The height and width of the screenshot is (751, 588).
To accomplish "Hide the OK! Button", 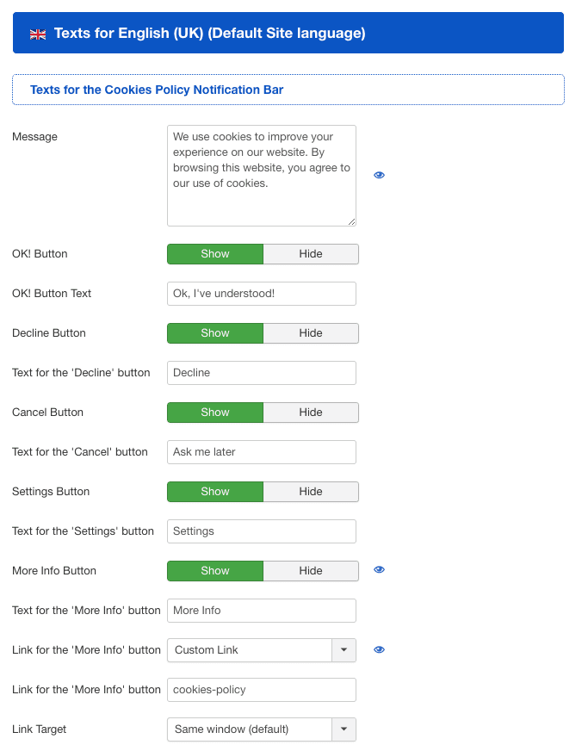I will coord(310,254).
